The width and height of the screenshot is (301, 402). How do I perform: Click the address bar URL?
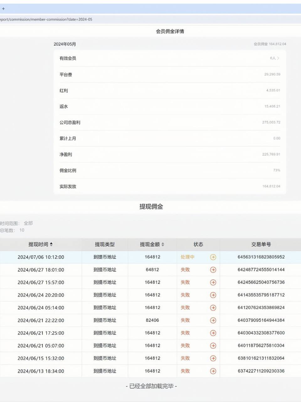[46, 19]
